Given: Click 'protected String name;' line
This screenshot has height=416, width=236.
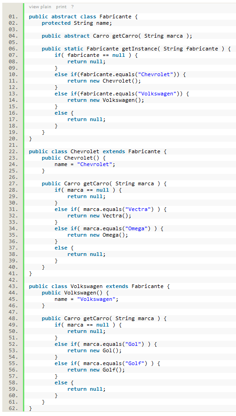Looking at the screenshot, I should pos(77,23).
